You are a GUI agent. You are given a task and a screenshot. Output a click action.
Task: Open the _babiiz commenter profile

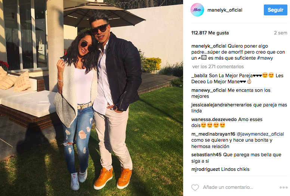click(200, 76)
